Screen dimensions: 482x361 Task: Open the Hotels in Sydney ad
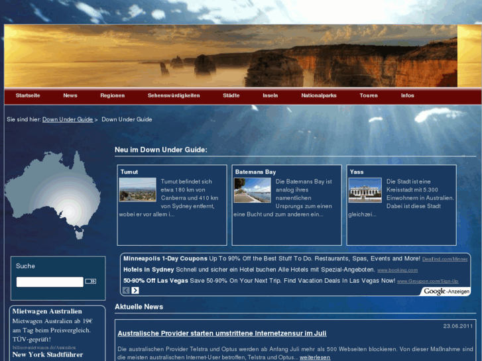pos(149,270)
